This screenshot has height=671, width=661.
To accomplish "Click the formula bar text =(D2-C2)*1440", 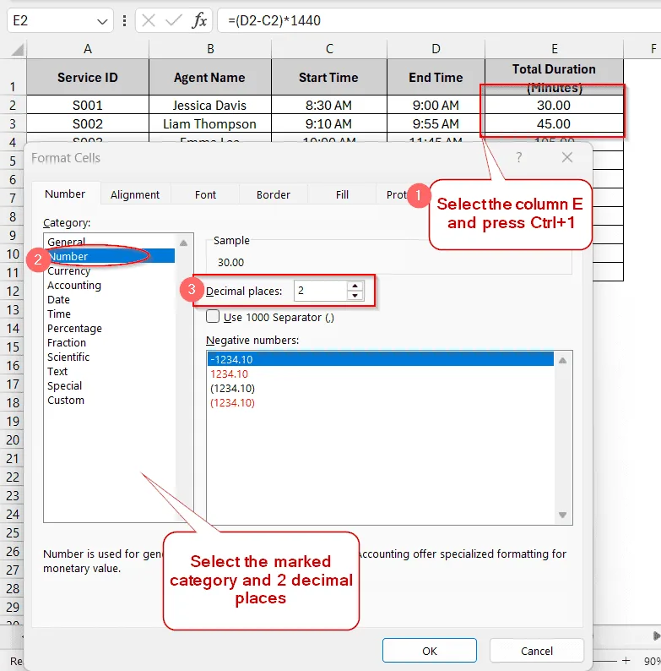I will pos(274,20).
